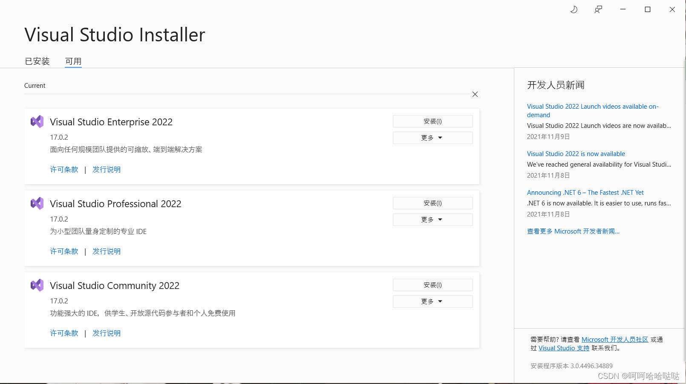Select the 可用 tab
686x384 pixels.
point(73,61)
